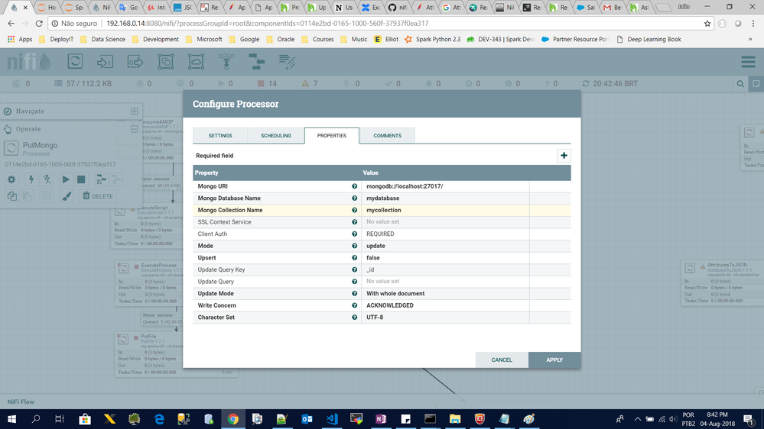Screen dimensions: 764x429
Task: Select the PROPERTIES tab
Action: [x=332, y=136]
